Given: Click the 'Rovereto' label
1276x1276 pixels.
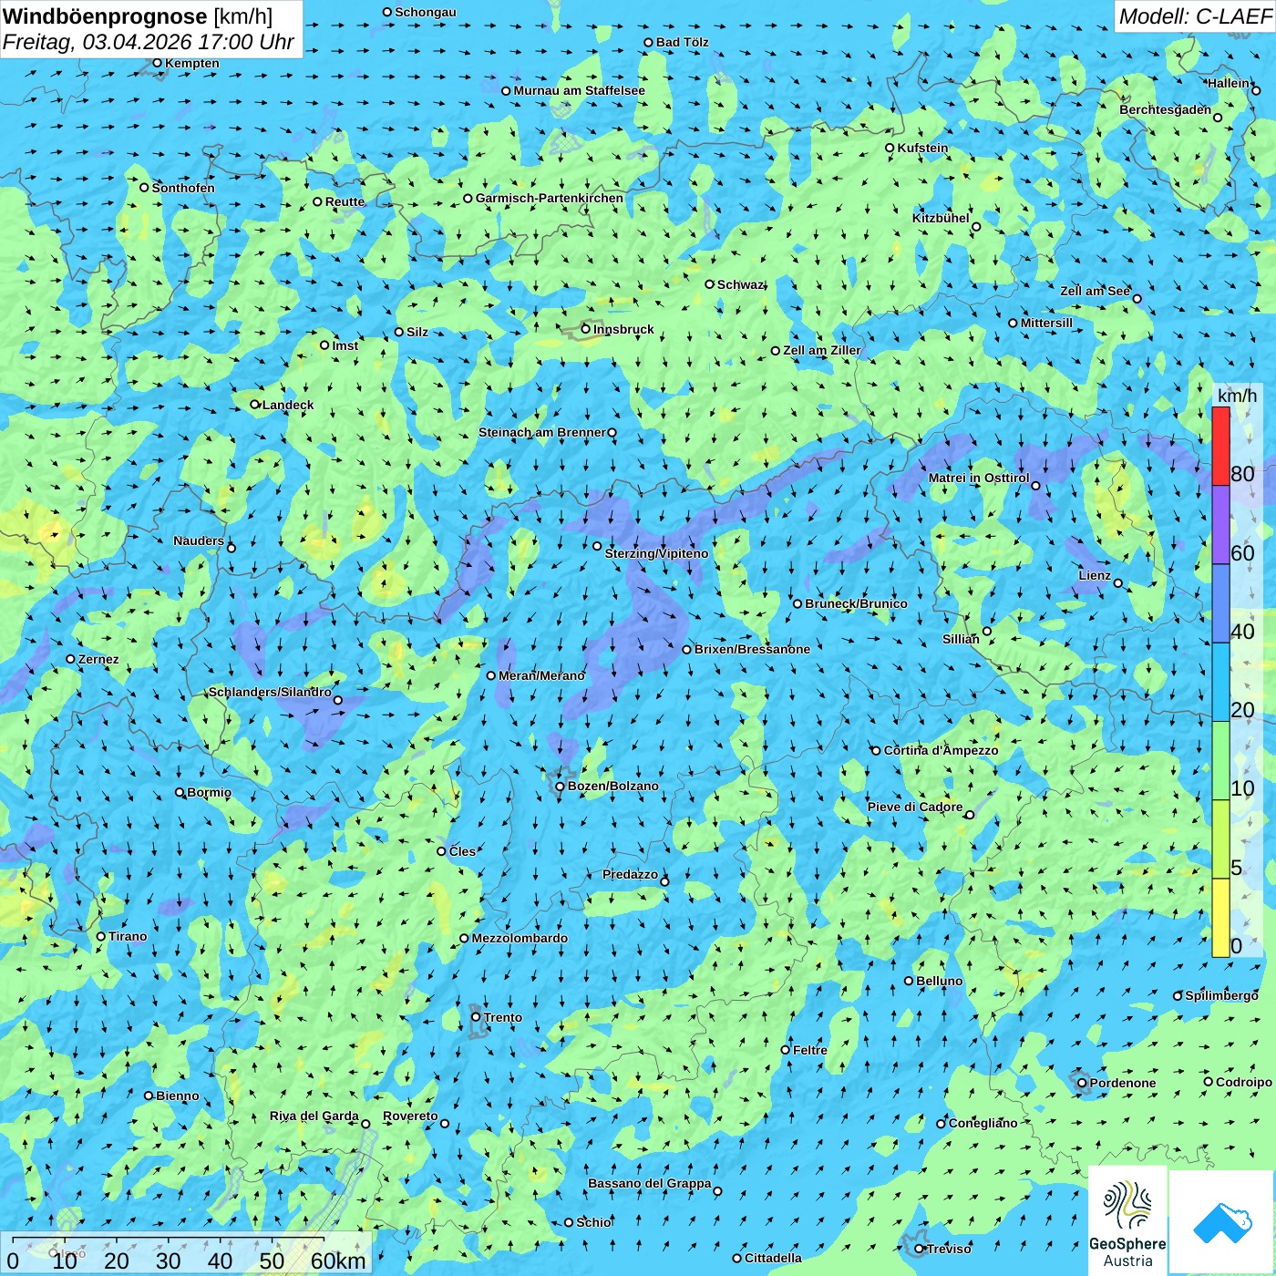Looking at the screenshot, I should tap(410, 1116).
